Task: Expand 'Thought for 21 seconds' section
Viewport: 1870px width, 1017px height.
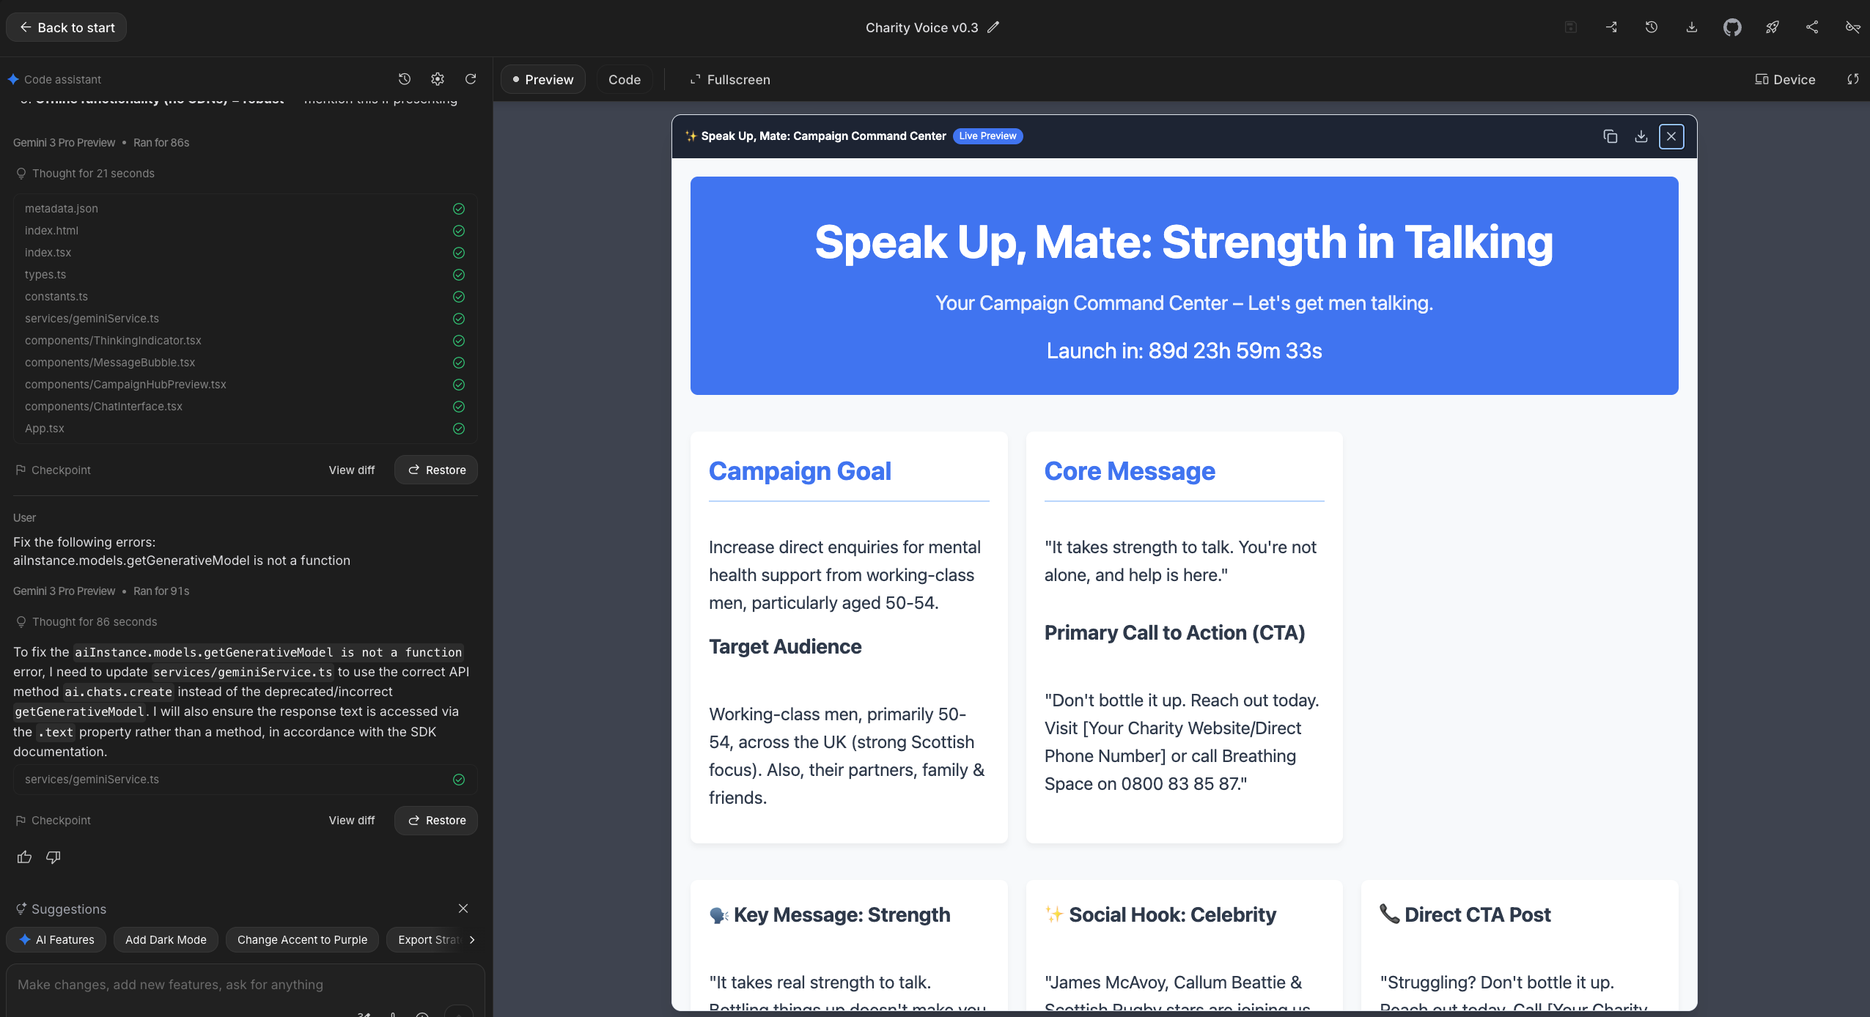Action: [93, 173]
